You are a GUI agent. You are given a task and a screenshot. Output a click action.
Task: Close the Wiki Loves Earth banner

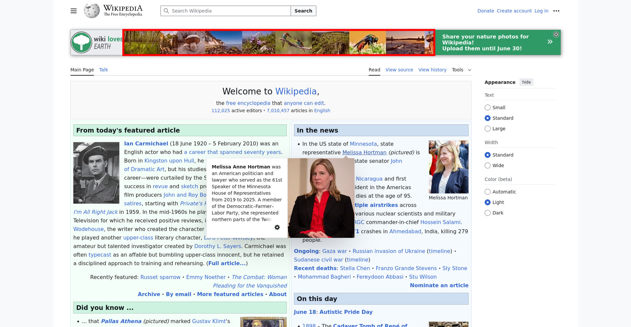(556, 34)
